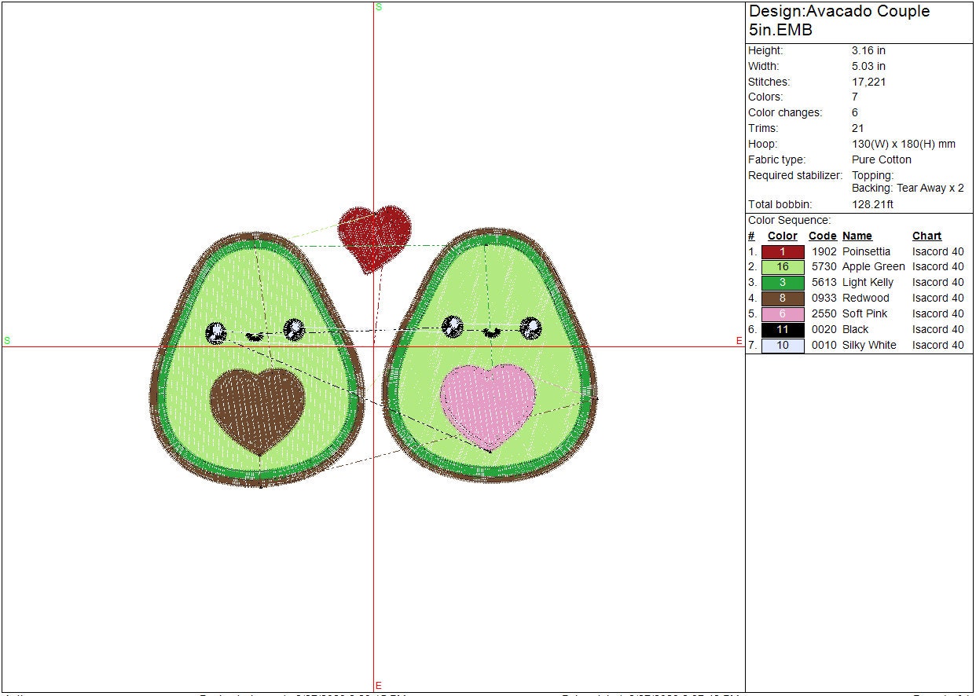976x696 pixels.
Task: Click the Poinsettia red color swatch
Action: coord(783,252)
